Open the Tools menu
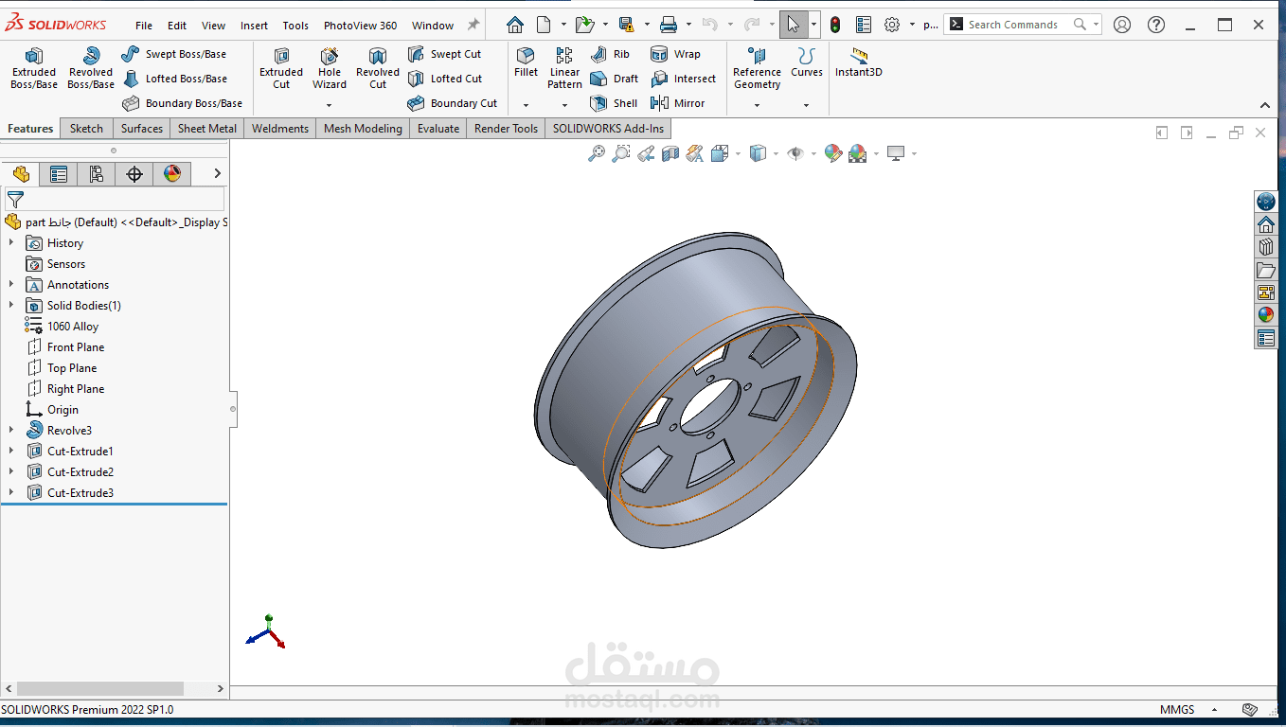The width and height of the screenshot is (1286, 727). click(x=295, y=26)
